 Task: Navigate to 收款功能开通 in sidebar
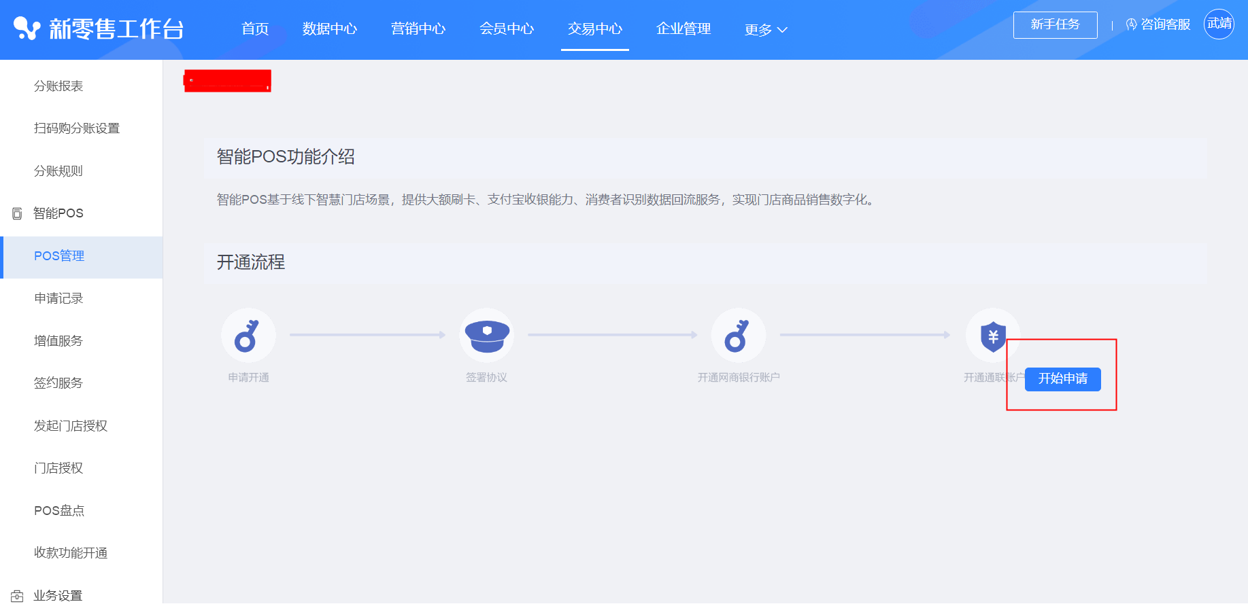pos(71,553)
